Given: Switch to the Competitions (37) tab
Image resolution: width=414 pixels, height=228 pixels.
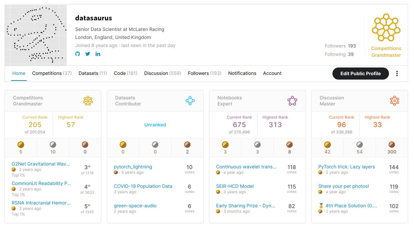Looking at the screenshot, I should tap(52, 73).
